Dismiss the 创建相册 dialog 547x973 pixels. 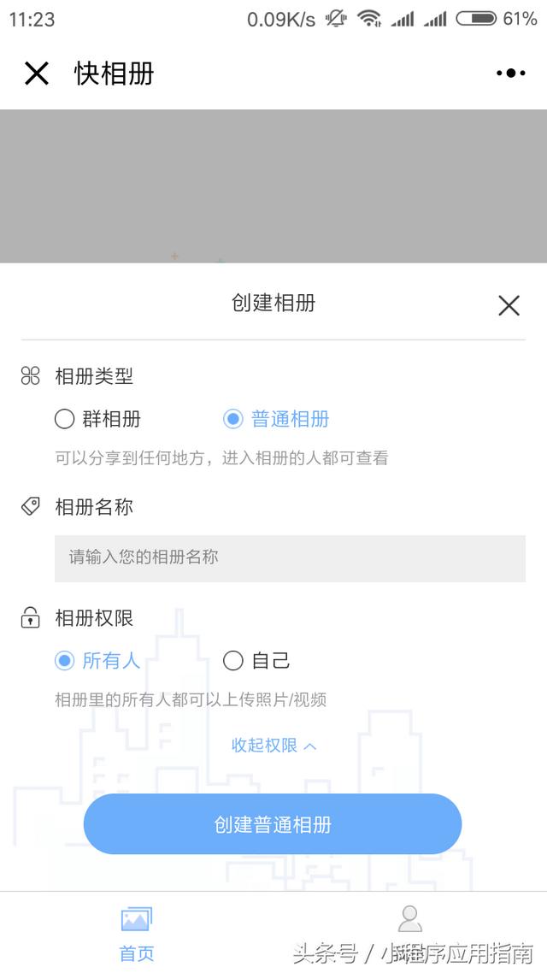coord(509,305)
